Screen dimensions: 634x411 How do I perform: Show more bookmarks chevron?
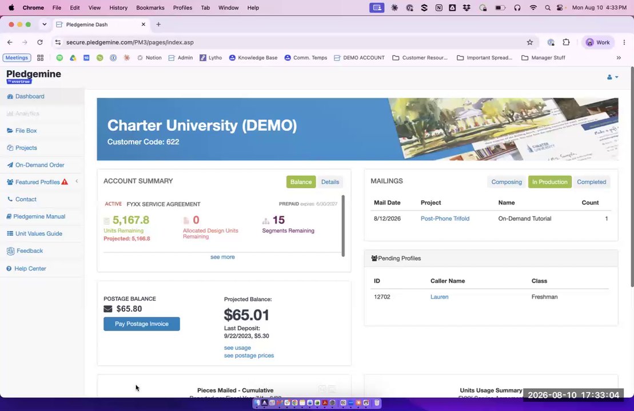tap(619, 58)
